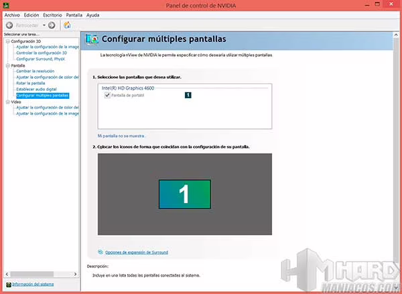Click the display 1 monitor thumbnail
402x294 pixels.
click(185, 194)
